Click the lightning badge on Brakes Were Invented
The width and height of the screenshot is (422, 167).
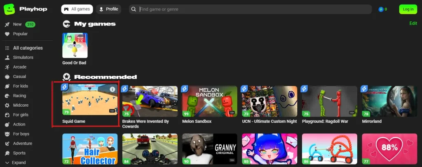point(124,89)
